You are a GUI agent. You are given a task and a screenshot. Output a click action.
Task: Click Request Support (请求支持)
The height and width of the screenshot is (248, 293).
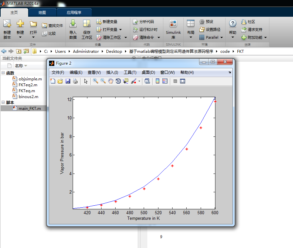(252, 30)
